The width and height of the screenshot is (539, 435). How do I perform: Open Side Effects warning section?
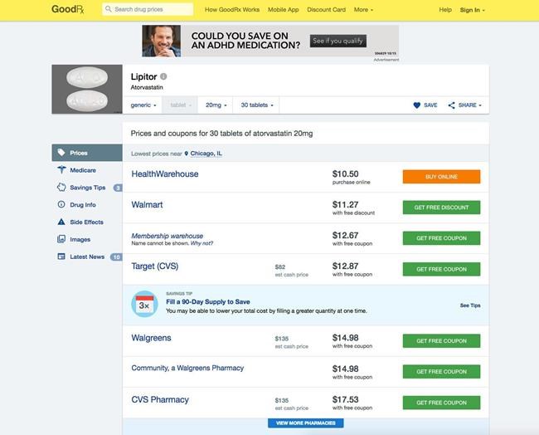point(86,222)
